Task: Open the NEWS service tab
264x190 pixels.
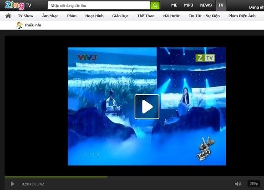Action: tap(206, 5)
